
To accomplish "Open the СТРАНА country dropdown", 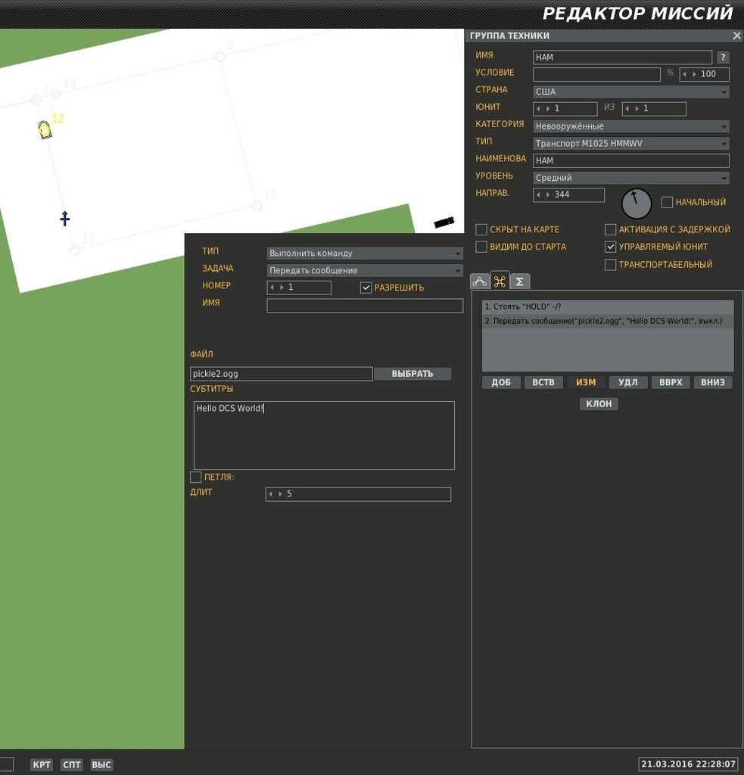I will (630, 92).
